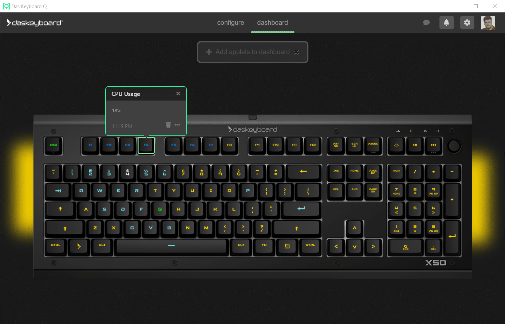Click Add applets to dashboard button
Viewport: 505px width, 324px height.
pos(248,52)
